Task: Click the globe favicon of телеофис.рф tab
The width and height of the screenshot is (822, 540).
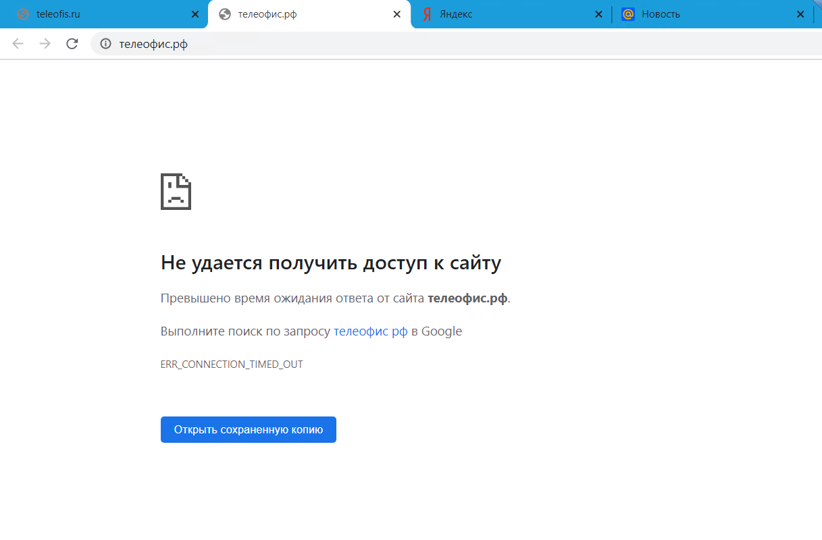Action: click(225, 14)
